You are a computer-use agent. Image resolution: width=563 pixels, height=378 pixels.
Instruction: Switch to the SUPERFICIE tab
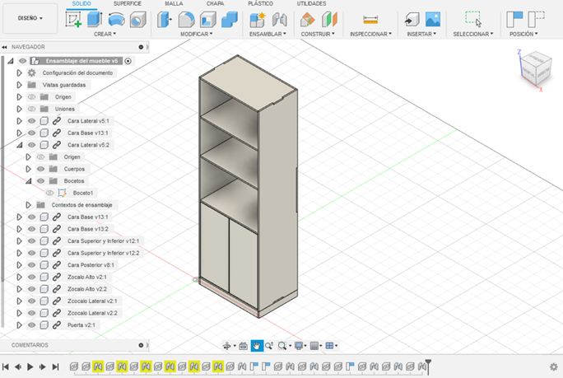pos(128,3)
